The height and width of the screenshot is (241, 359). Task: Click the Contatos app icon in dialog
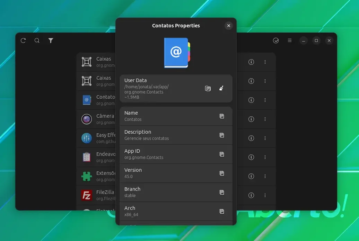[177, 53]
